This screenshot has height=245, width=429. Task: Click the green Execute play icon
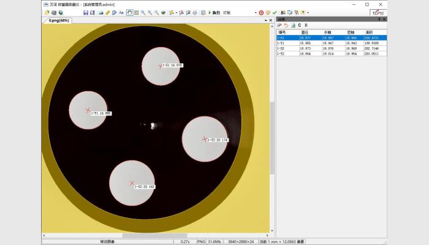coord(210,12)
